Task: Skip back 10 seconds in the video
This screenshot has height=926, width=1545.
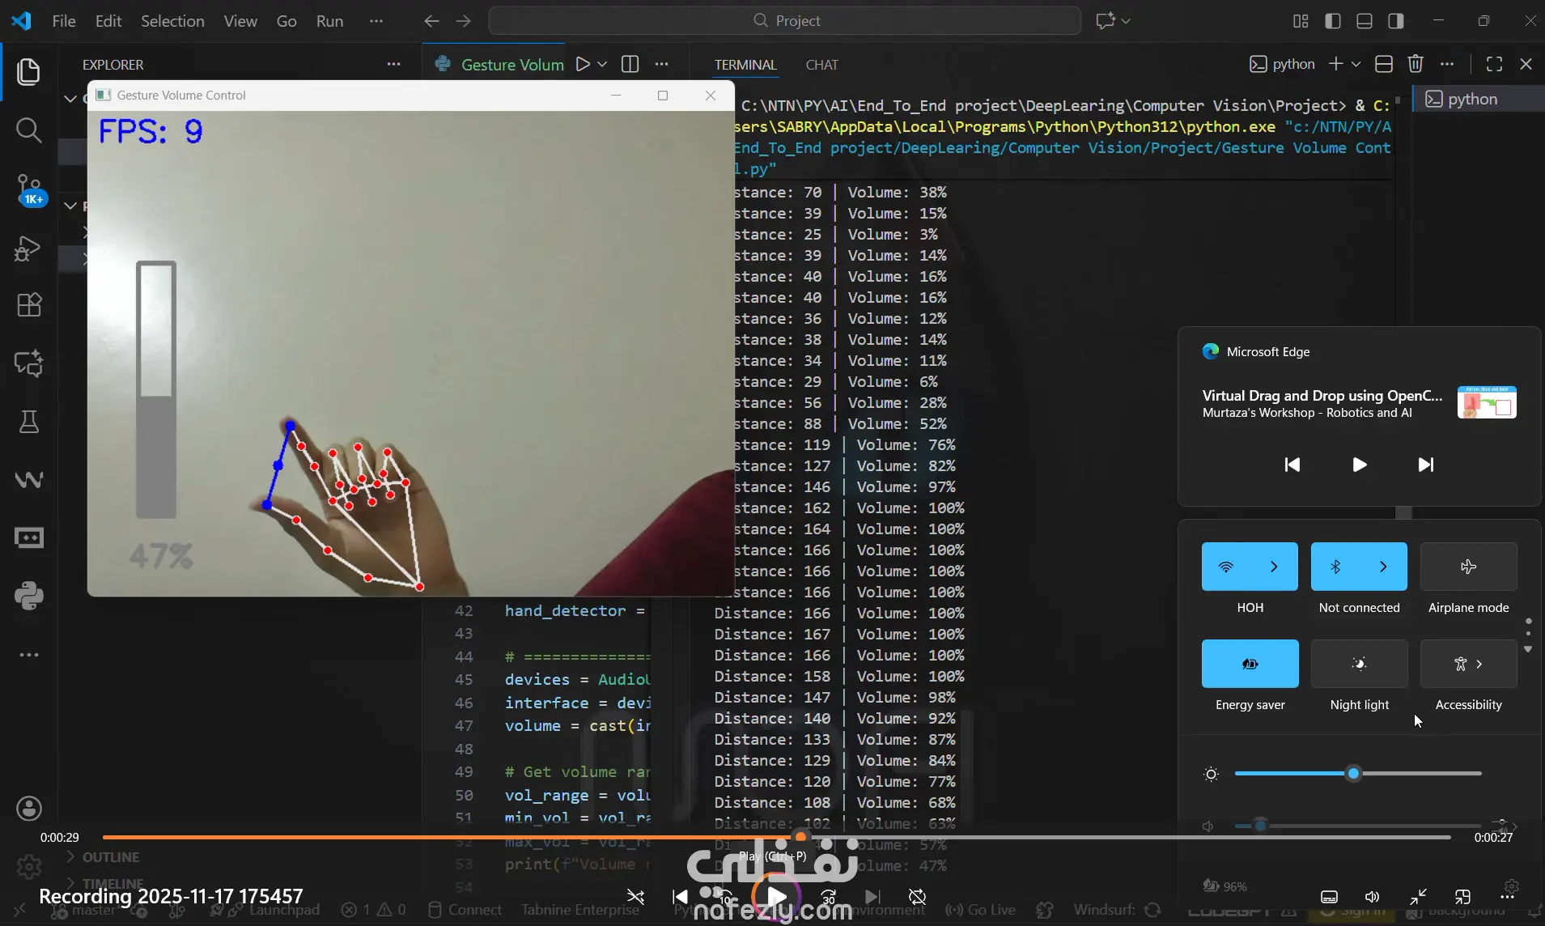Action: (x=723, y=897)
